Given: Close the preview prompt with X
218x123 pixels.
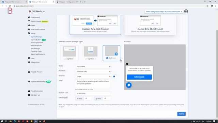Looking at the screenshot, I should click(x=127, y=64).
